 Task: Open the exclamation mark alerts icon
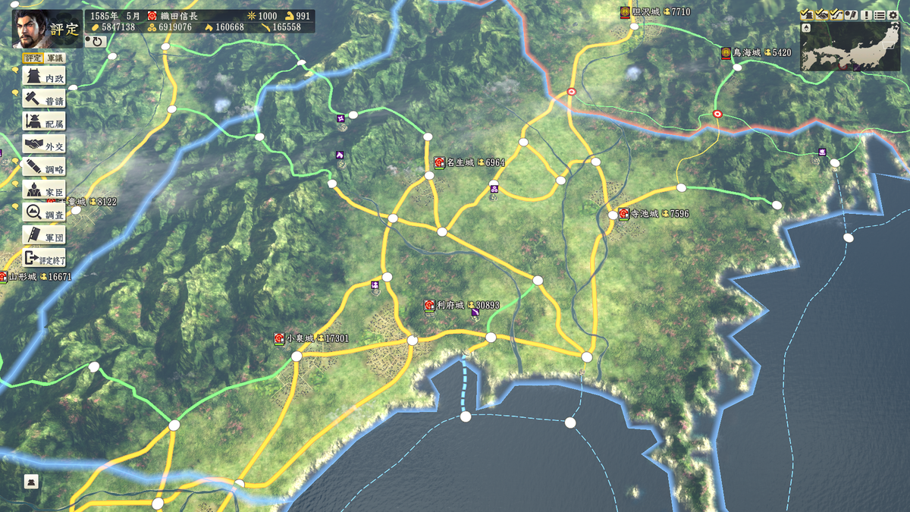pos(866,15)
